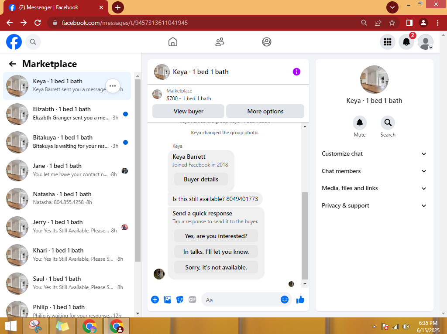Open the Jane 1 bed 1 bath conversation
This screenshot has width=447, height=334.
tap(67, 170)
